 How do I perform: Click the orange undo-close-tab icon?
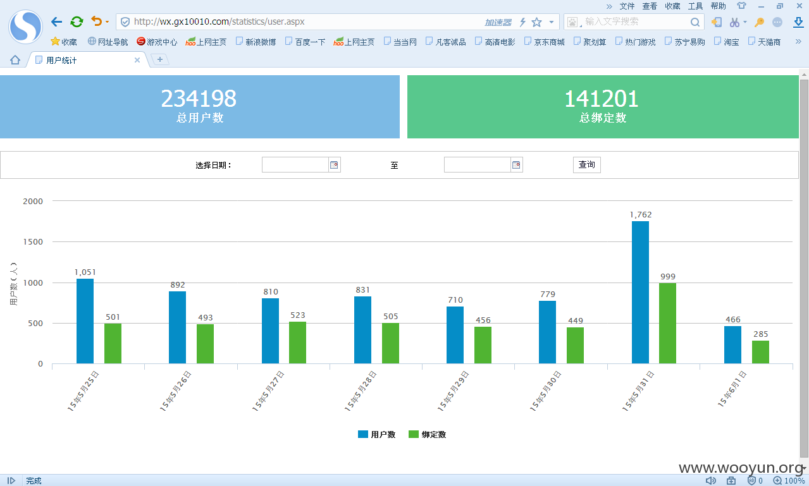(96, 21)
